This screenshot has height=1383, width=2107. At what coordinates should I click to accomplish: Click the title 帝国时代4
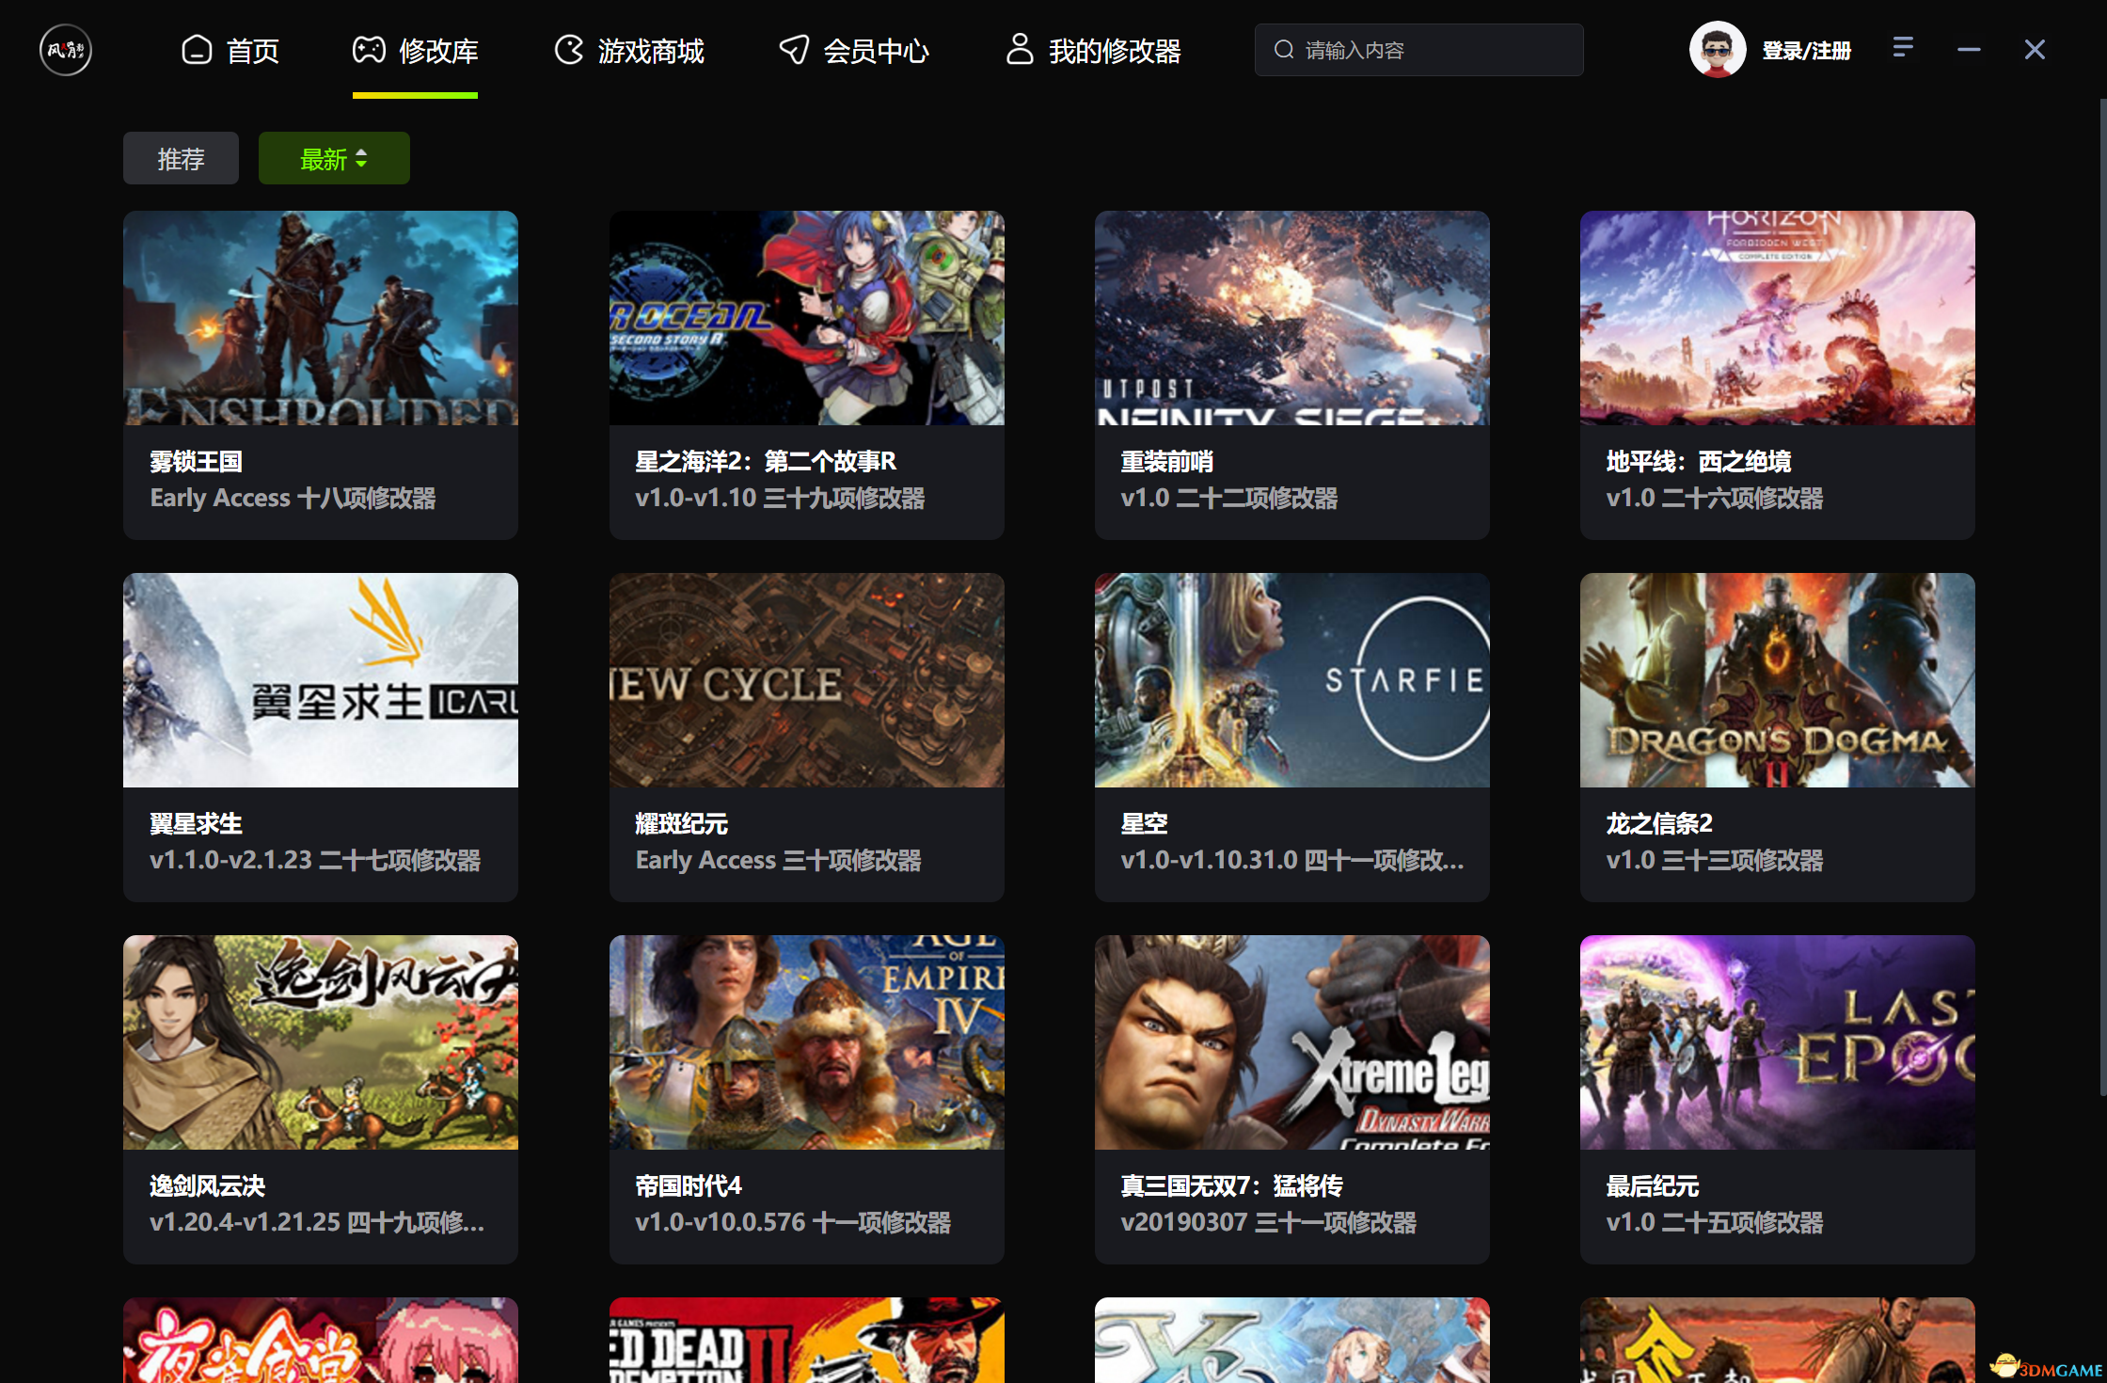pyautogui.click(x=689, y=1185)
